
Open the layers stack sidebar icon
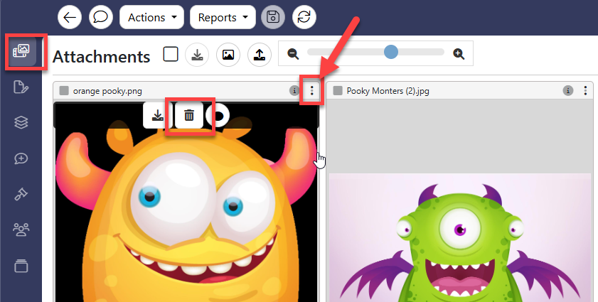[21, 122]
